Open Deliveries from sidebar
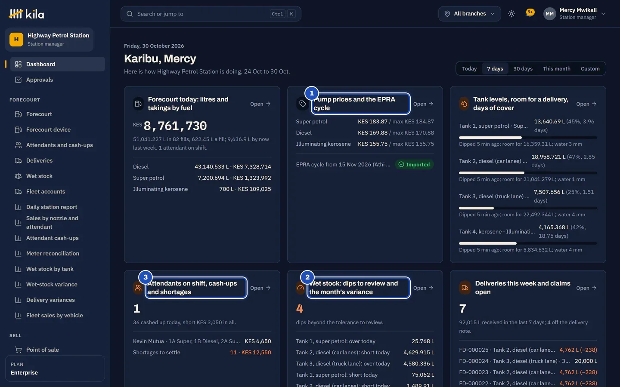Viewport: 620px width, 387px height. pos(58,160)
